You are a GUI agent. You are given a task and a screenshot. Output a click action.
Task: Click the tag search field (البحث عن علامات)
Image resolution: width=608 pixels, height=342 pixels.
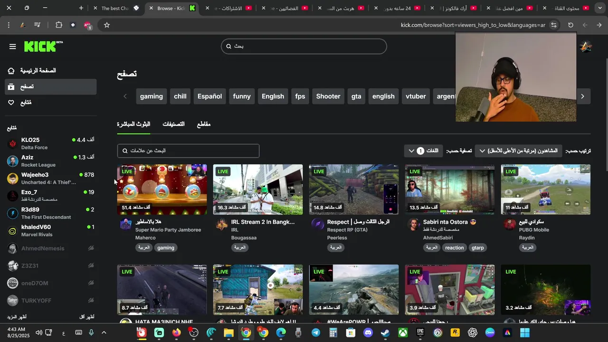point(188,151)
